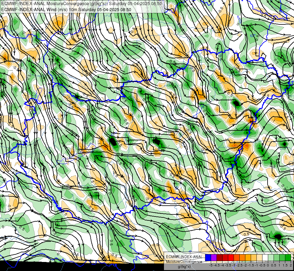294x271 pixels.
Task: Click the -4 tick label on legend
Action: pyautogui.click(x=222, y=265)
